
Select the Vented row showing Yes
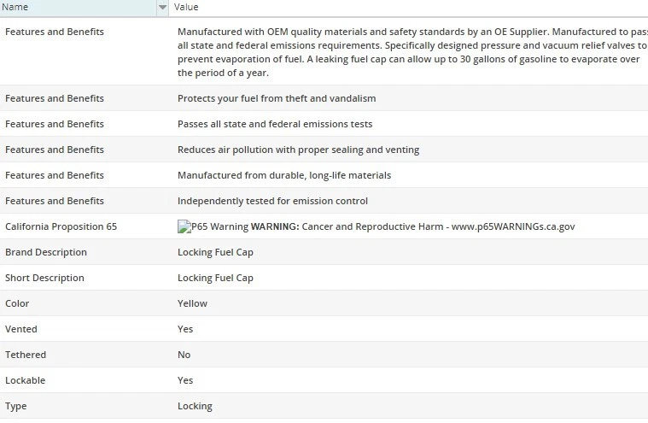click(185, 329)
